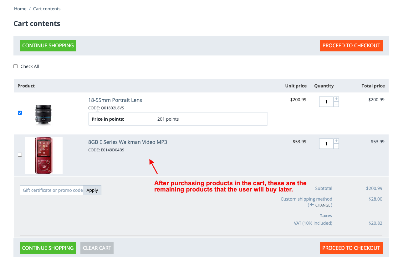The image size is (398, 257).
Task: Click quantity field of Walkman MP3
Action: [x=326, y=144]
